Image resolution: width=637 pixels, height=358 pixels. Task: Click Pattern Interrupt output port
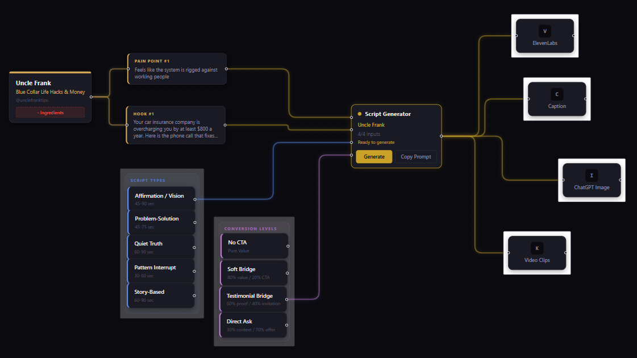click(194, 271)
